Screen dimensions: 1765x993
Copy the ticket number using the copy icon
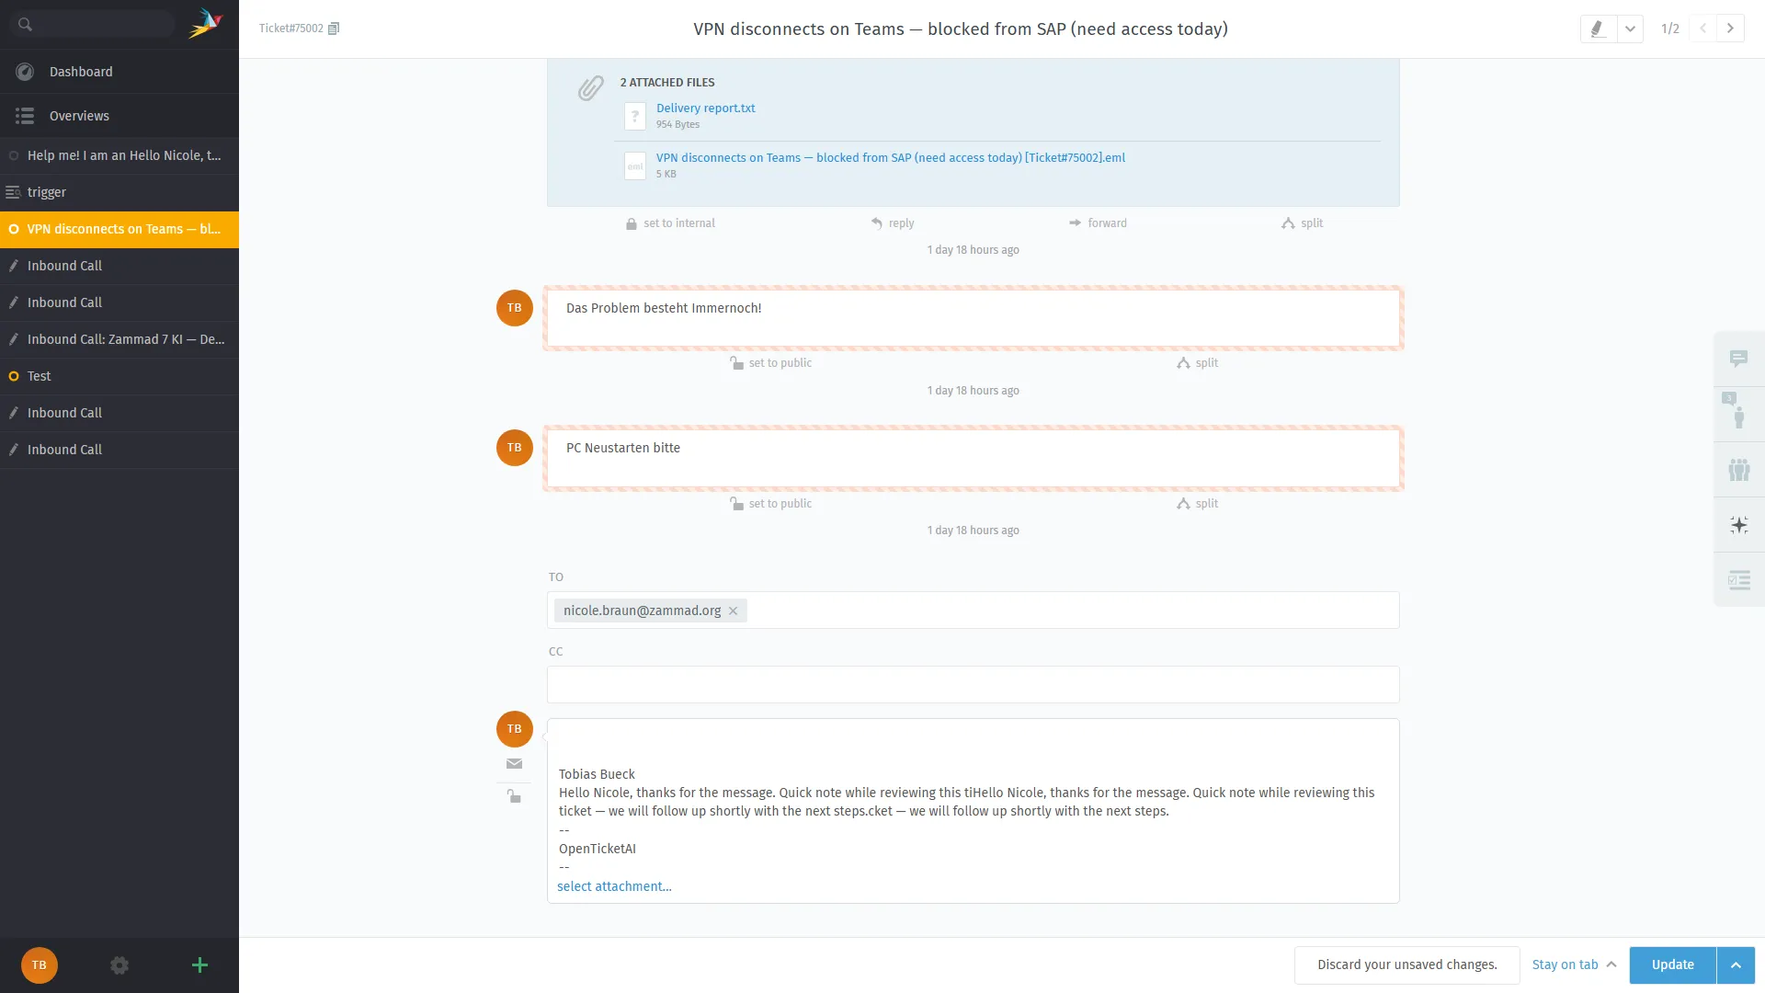coord(334,29)
